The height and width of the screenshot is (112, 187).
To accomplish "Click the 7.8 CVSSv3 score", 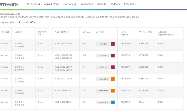I will [84, 90].
